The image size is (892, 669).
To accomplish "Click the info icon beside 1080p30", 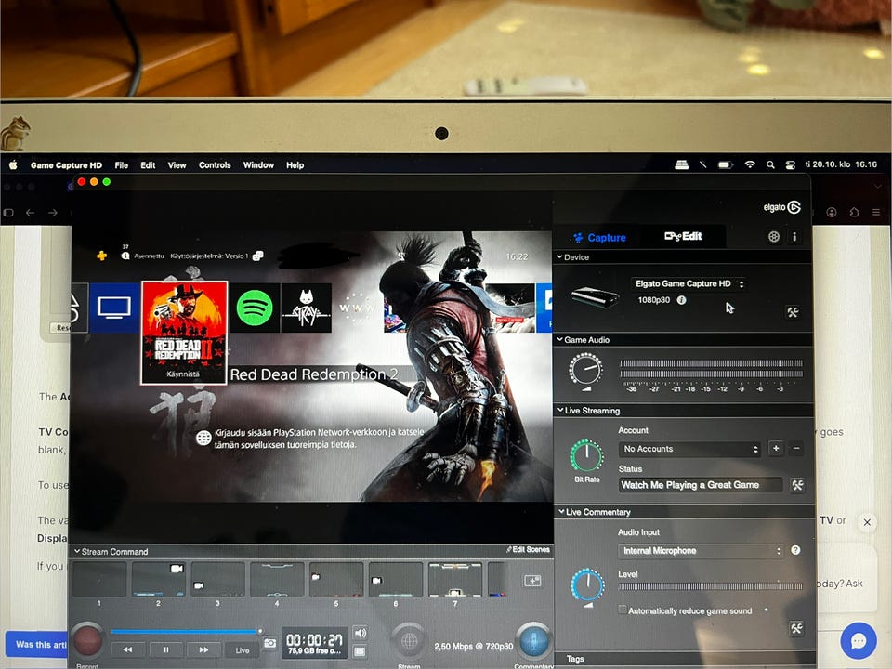I will pyautogui.click(x=681, y=300).
